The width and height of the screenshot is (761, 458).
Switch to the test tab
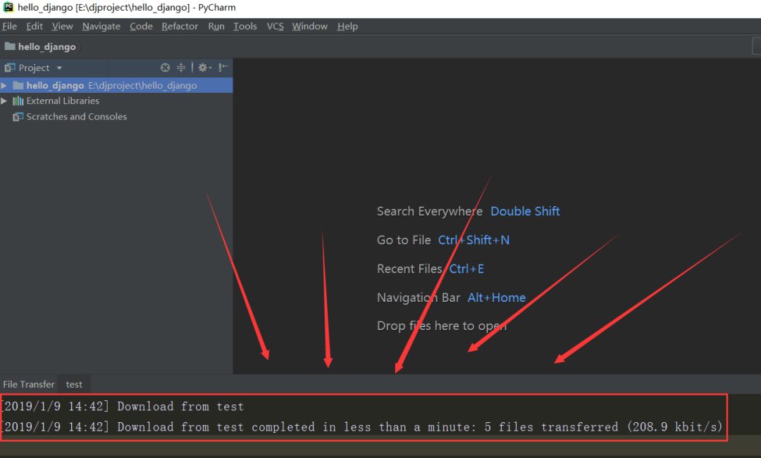click(x=74, y=383)
